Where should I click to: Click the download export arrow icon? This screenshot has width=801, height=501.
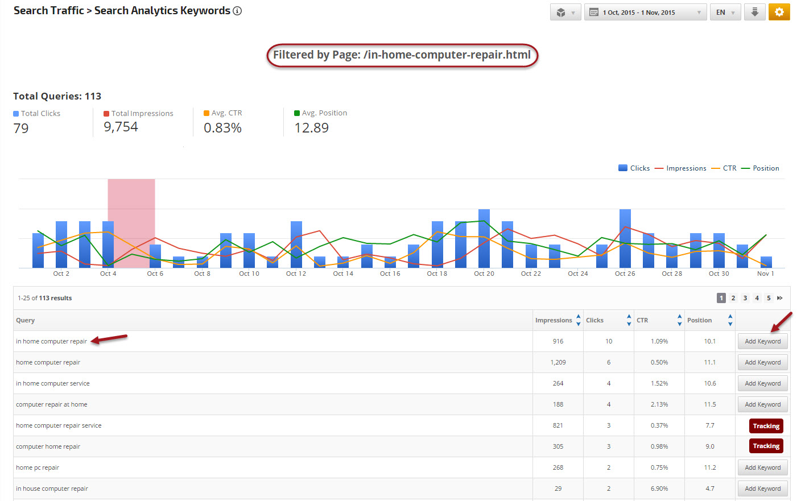click(754, 12)
